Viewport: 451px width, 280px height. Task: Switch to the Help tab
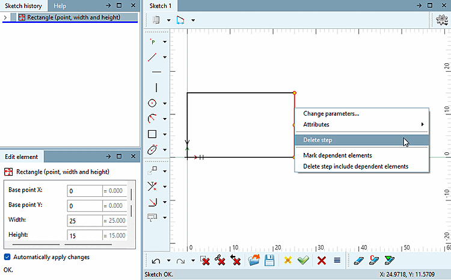(60, 6)
